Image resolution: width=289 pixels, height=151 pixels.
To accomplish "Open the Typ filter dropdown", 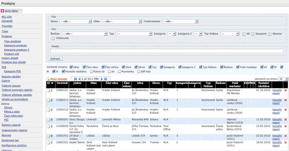I will (x=134, y=34).
